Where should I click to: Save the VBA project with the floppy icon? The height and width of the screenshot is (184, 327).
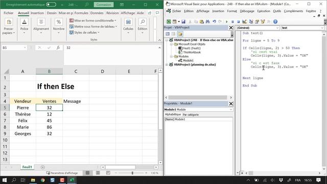[183, 21]
